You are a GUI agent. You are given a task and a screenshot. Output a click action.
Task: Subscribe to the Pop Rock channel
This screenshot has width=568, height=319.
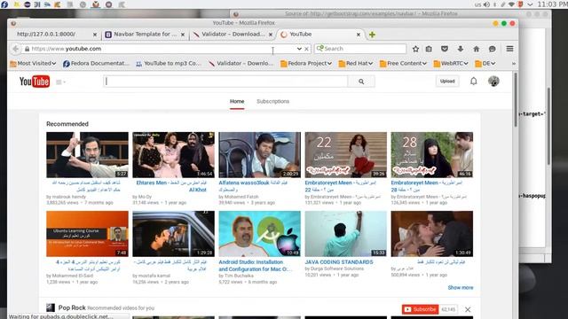click(420, 309)
